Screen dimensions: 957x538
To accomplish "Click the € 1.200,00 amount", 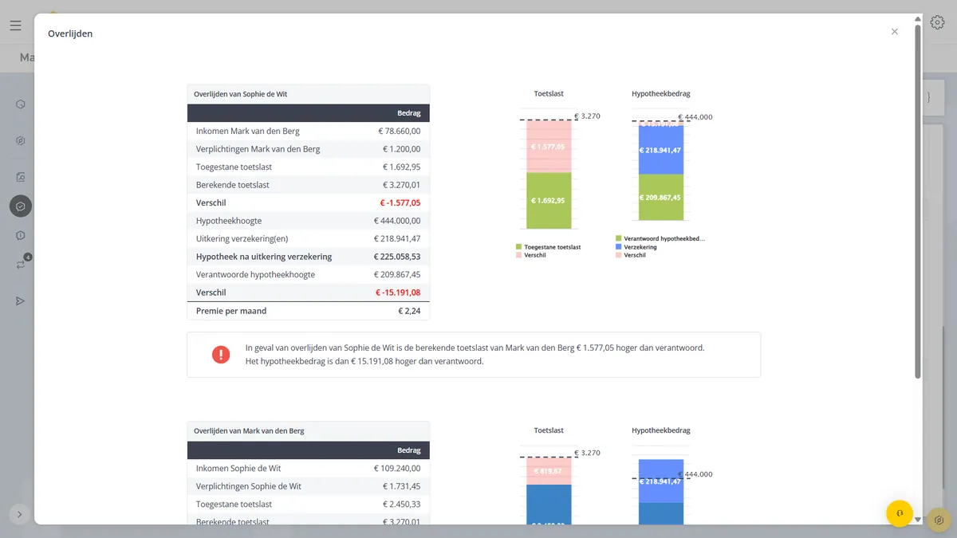I will (401, 149).
